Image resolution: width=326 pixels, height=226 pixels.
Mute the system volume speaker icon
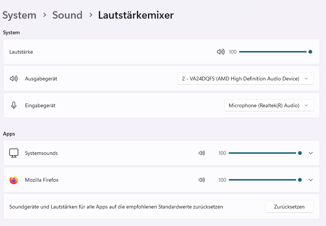pyautogui.click(x=220, y=52)
